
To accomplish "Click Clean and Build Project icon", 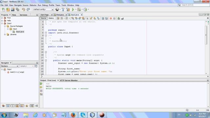I will pos(68,10).
